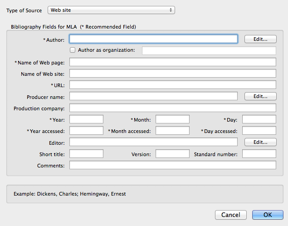The width and height of the screenshot is (288, 226).
Task: Click the Day accessed field
Action: 259,131
